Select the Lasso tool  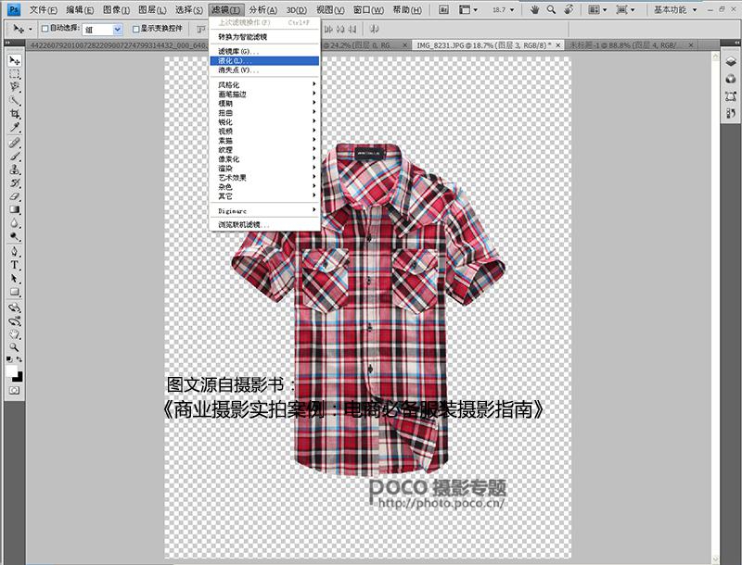tap(12, 85)
